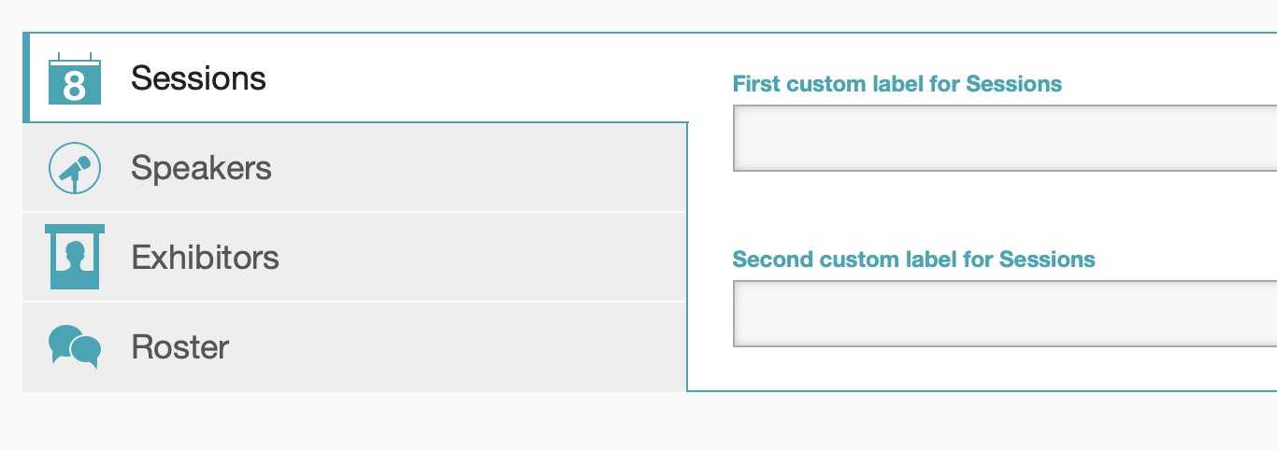Open the Exhibitors tab
This screenshot has height=450, width=1277.
pos(205,257)
